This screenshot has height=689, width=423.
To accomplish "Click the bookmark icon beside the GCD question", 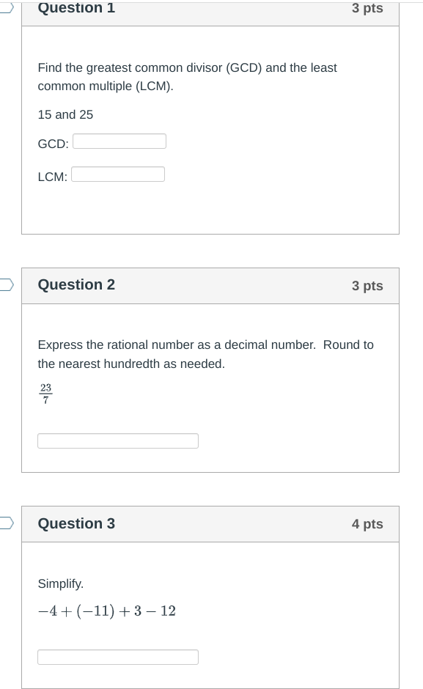I will point(4,8).
